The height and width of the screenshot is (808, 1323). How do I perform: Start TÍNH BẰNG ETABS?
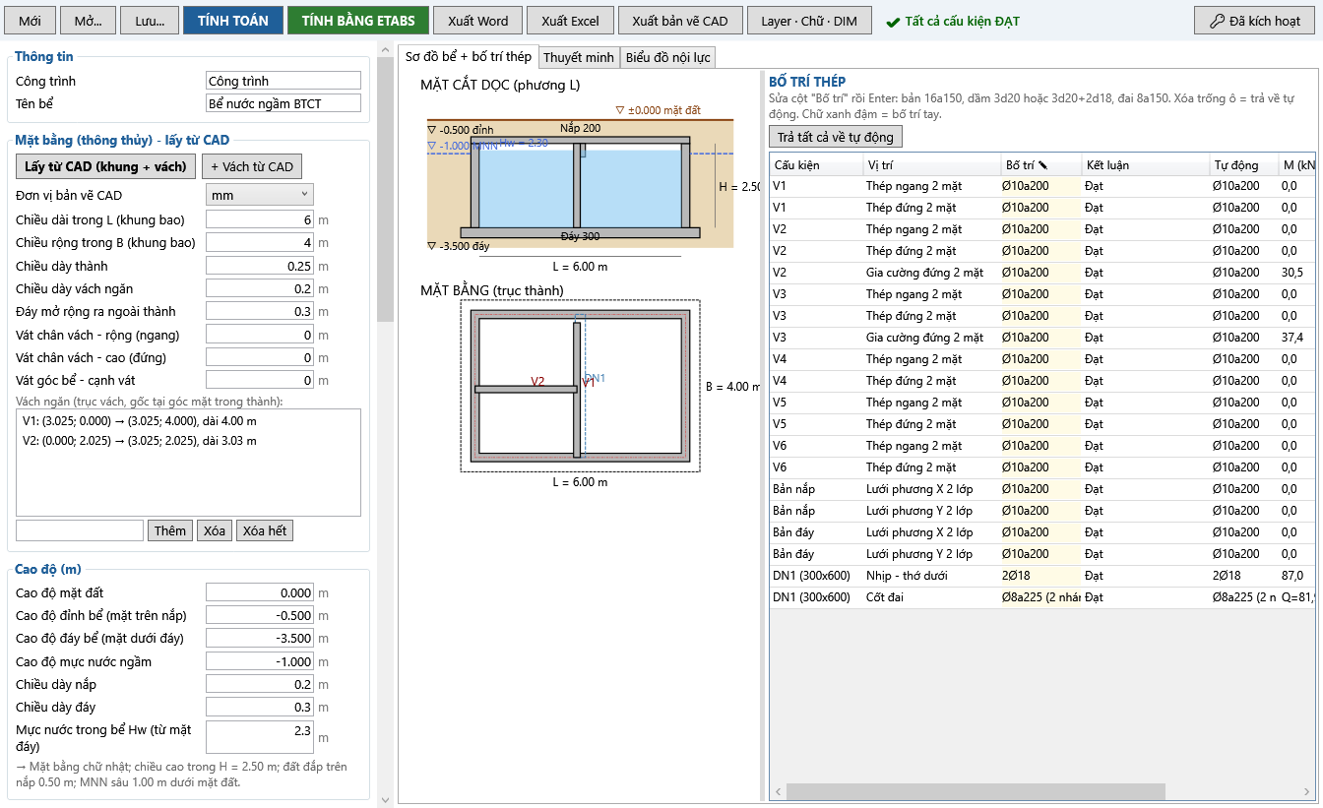pos(358,21)
